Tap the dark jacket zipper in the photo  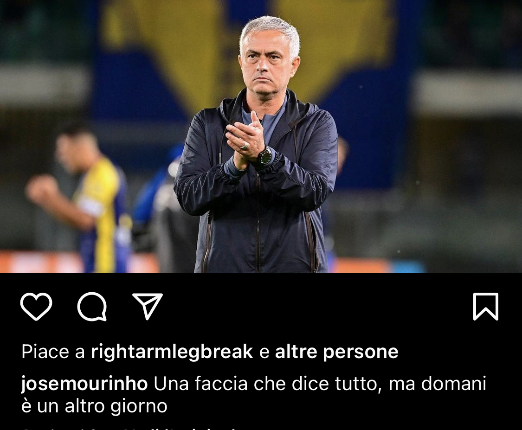coord(258,220)
